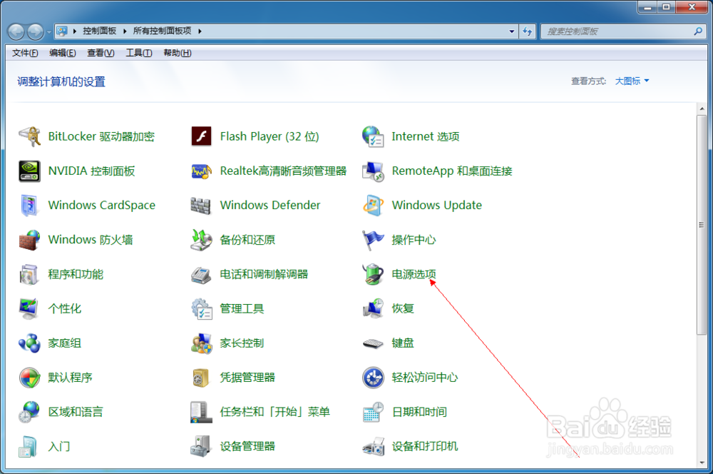The height and width of the screenshot is (474, 713).
Task: Go forward with the Forward arrow button
Action: click(36, 31)
